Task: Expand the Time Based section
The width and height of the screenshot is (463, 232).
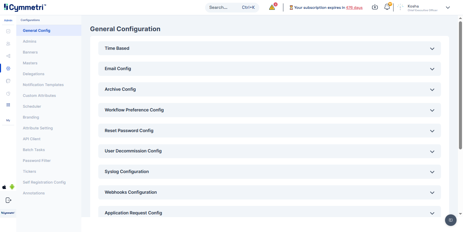Action: click(269, 48)
